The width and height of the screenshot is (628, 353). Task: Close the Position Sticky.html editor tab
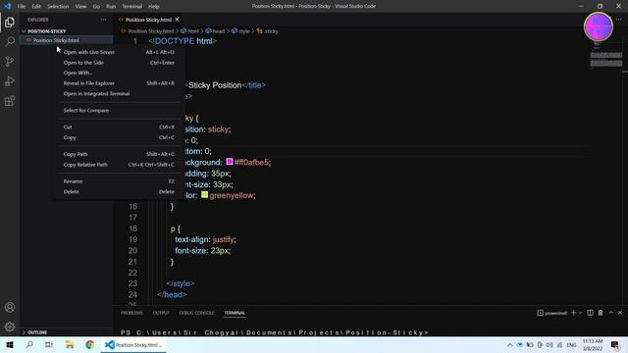tap(177, 20)
